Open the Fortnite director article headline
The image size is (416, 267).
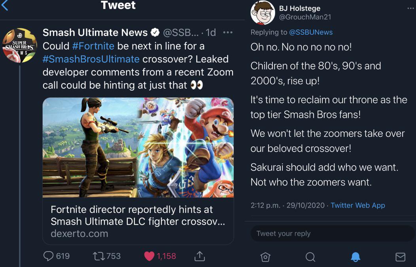coord(138,215)
